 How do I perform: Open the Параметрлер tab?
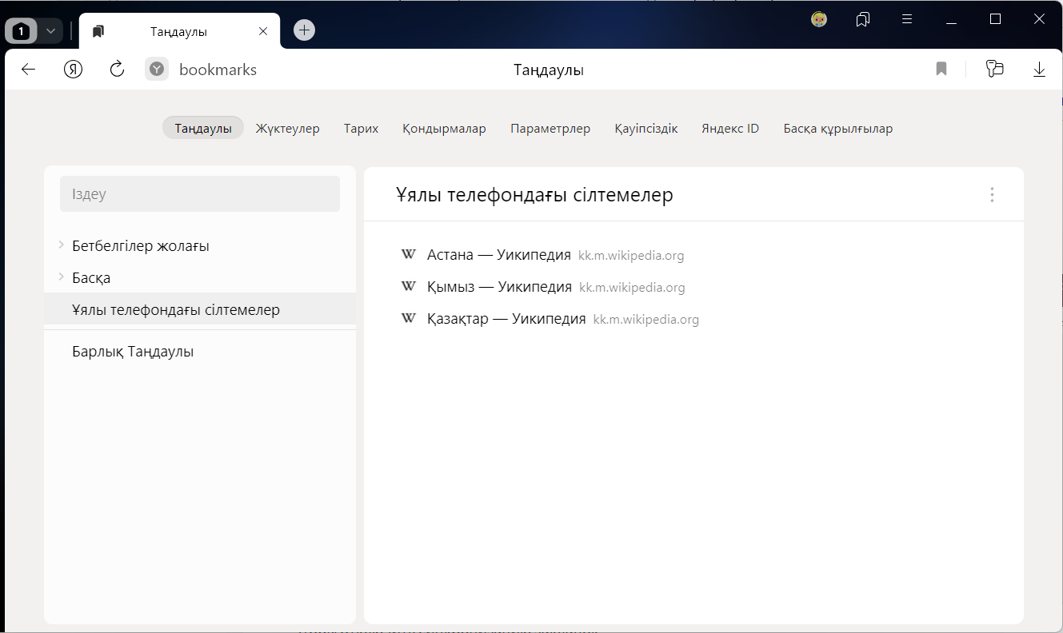click(550, 129)
